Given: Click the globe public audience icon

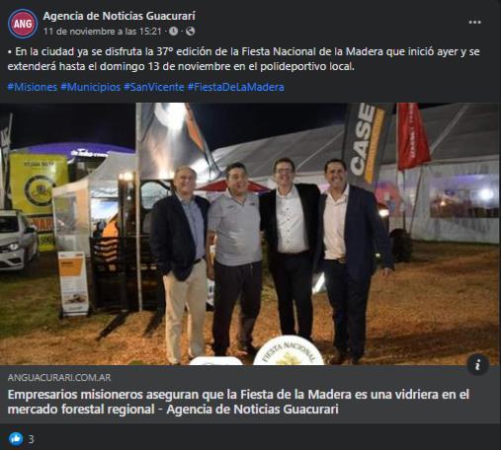Looking at the screenshot, I should tap(190, 32).
